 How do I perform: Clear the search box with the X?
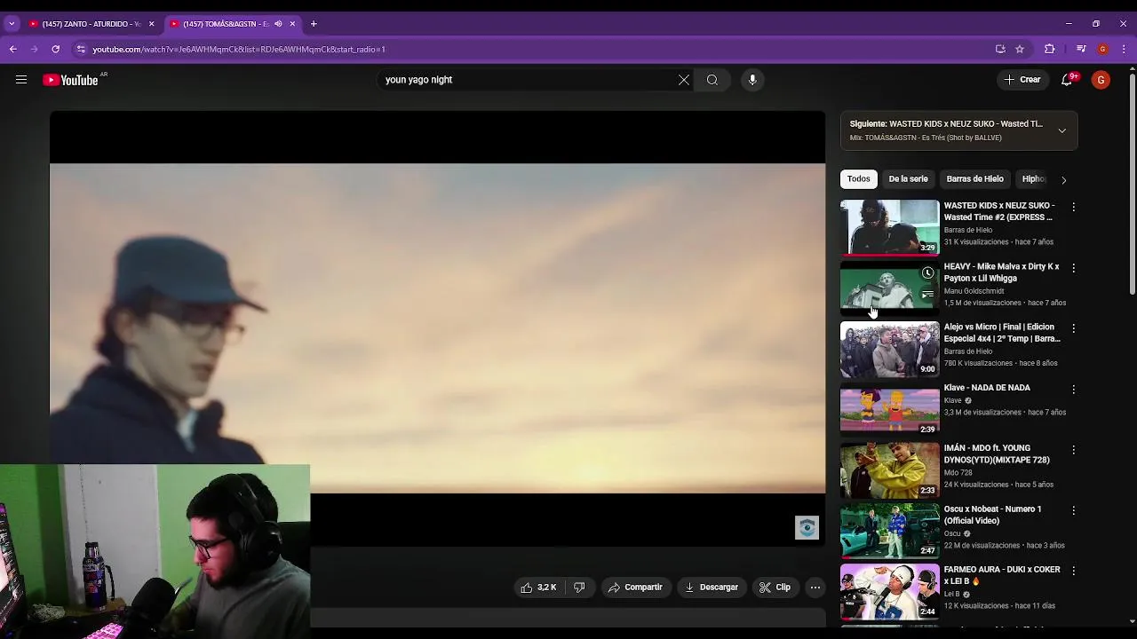[684, 80]
